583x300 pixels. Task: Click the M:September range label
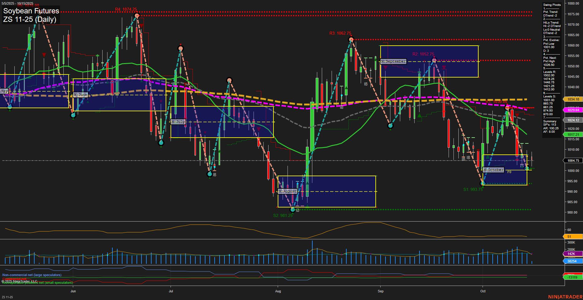pyautogui.click(x=393, y=61)
